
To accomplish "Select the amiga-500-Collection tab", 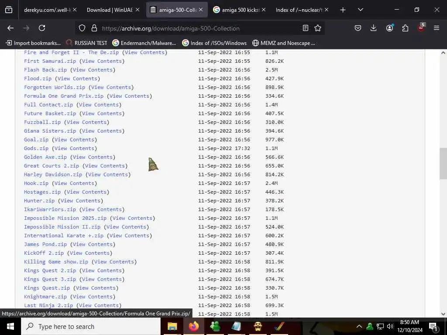I will point(173,10).
